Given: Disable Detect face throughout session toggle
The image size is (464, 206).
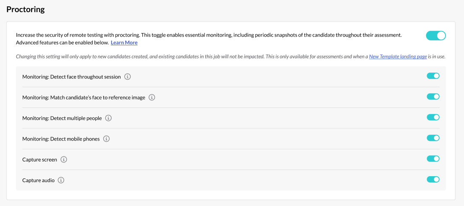Looking at the screenshot, I should [x=433, y=76].
